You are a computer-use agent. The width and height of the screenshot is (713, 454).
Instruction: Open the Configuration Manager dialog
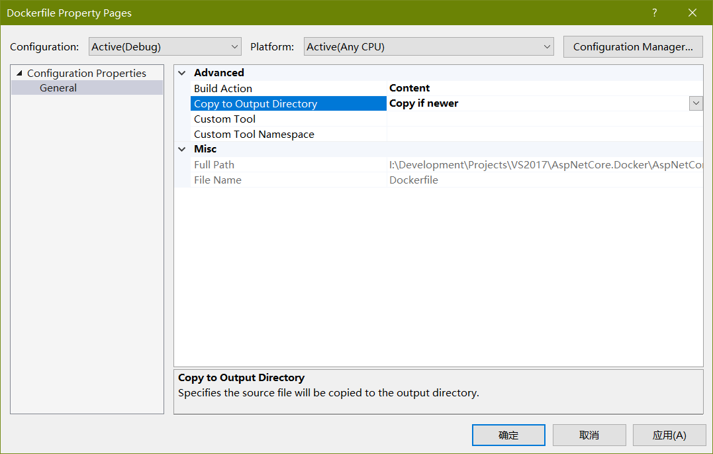tap(632, 47)
